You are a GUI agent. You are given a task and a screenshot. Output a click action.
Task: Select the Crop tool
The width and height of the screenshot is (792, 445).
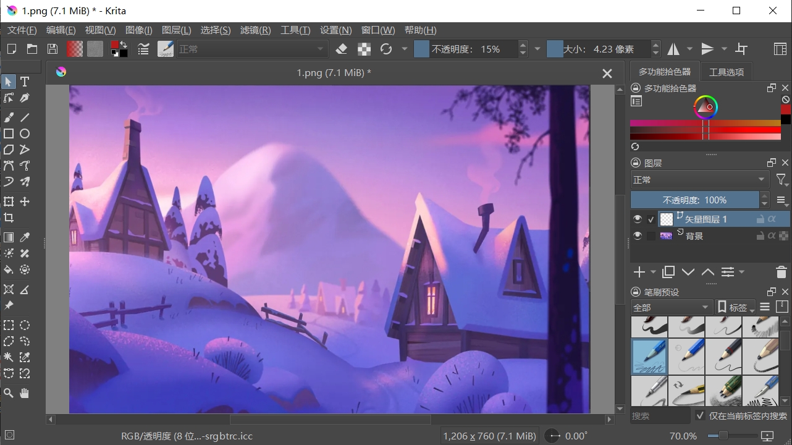coord(9,218)
